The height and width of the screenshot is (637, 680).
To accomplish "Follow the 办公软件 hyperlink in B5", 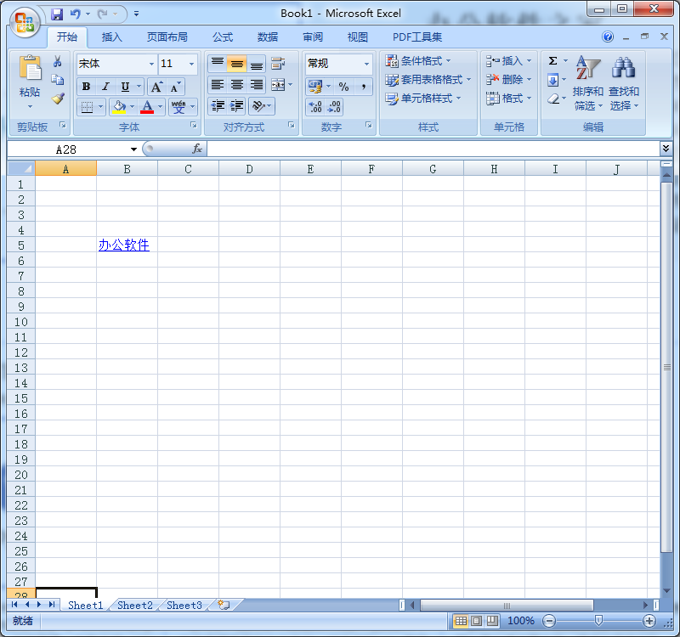I will pos(124,245).
